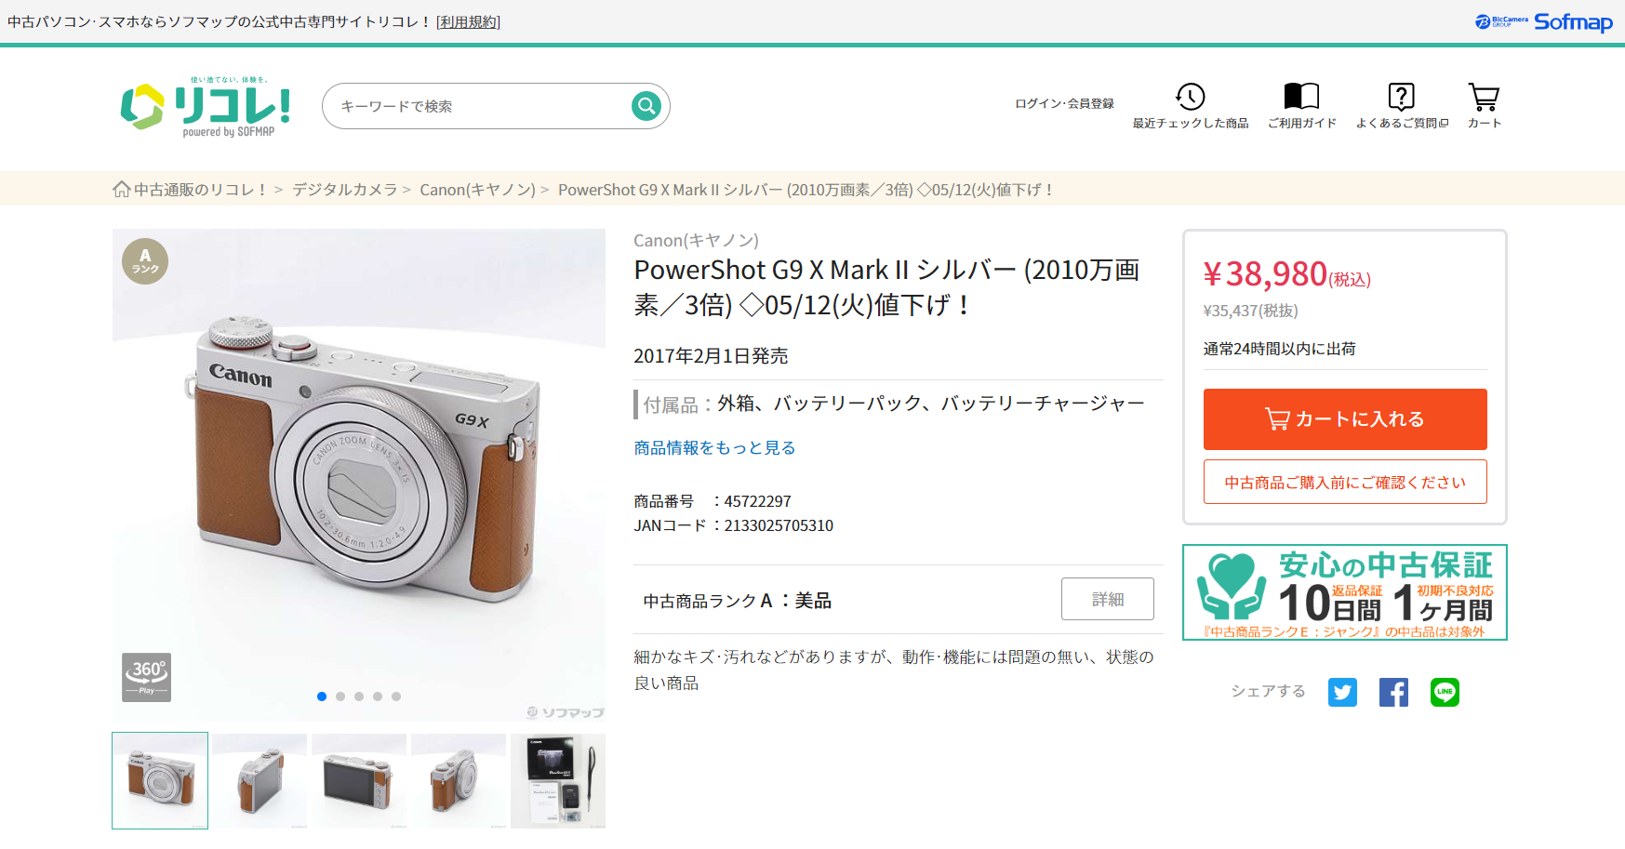Open ログイン・会員登録 link

1064,103
